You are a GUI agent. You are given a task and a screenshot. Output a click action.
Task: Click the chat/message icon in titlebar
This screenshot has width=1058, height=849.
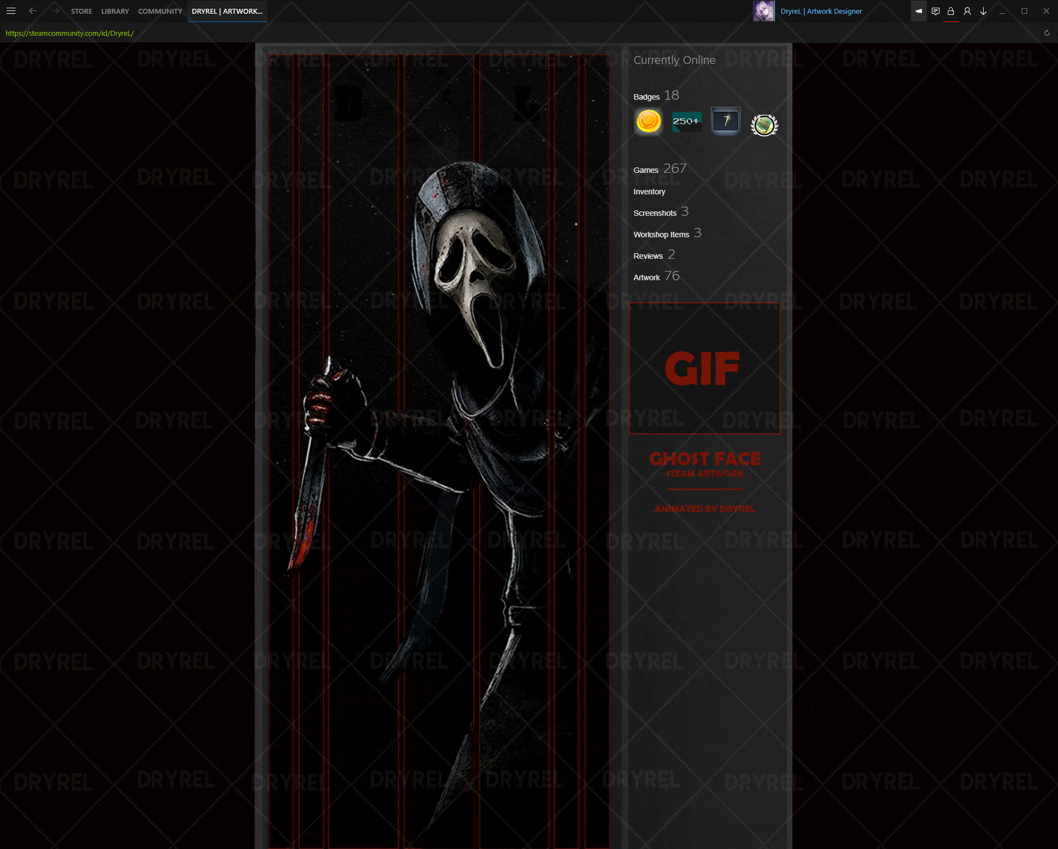935,11
